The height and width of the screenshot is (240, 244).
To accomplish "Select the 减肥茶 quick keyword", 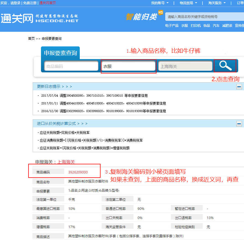I will click(227, 26).
